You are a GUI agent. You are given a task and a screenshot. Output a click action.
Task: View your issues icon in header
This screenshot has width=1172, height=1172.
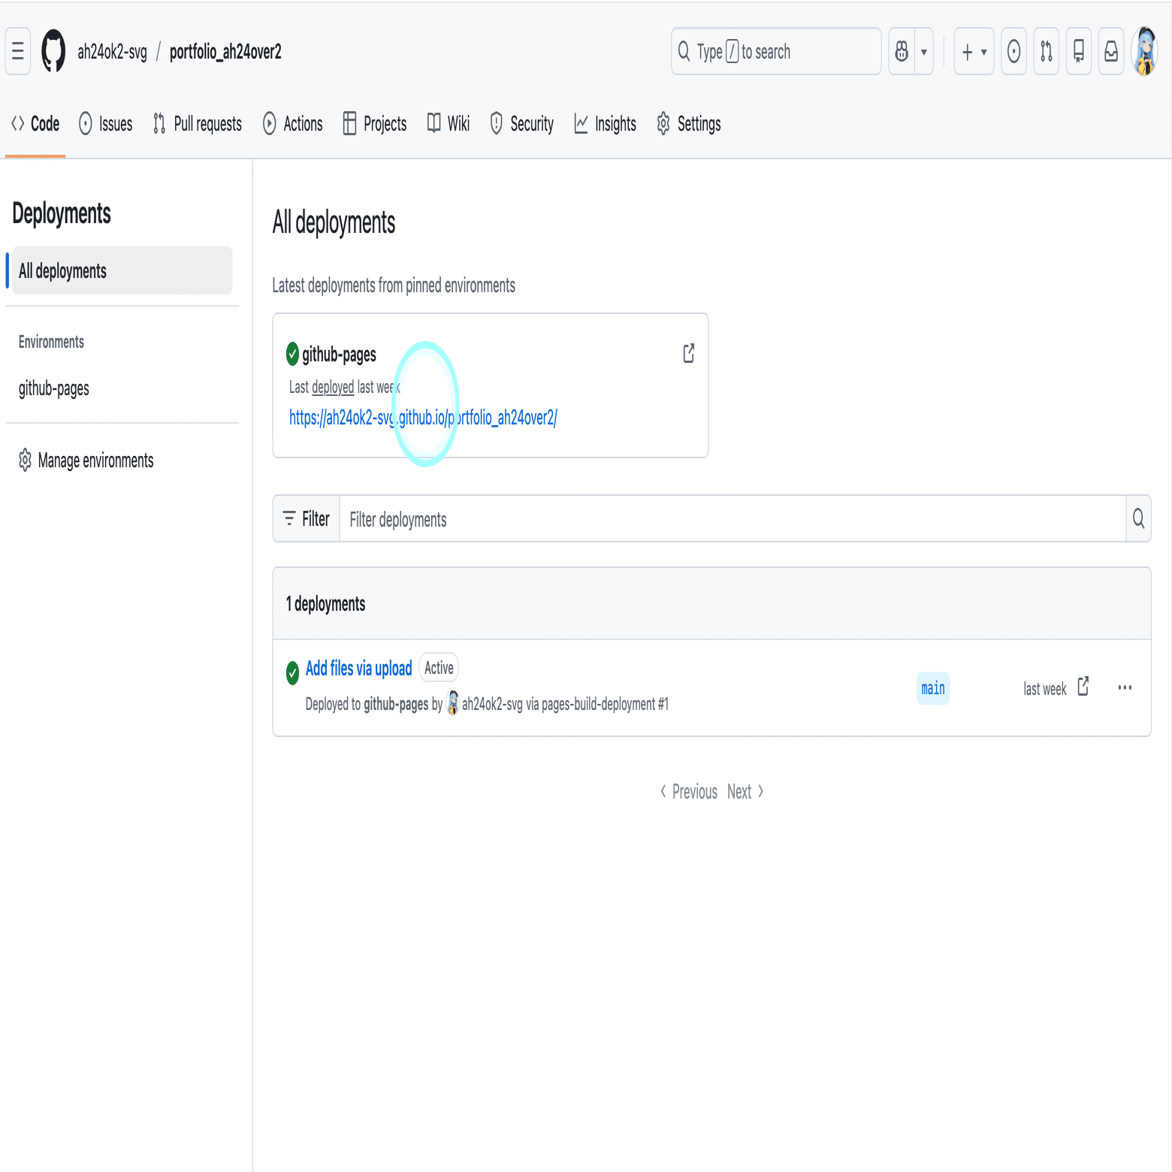(x=1013, y=51)
